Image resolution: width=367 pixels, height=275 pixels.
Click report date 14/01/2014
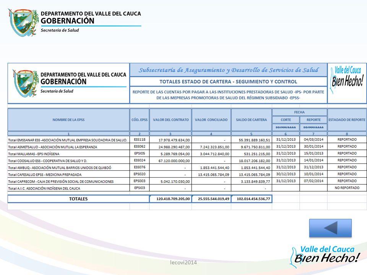313,160
